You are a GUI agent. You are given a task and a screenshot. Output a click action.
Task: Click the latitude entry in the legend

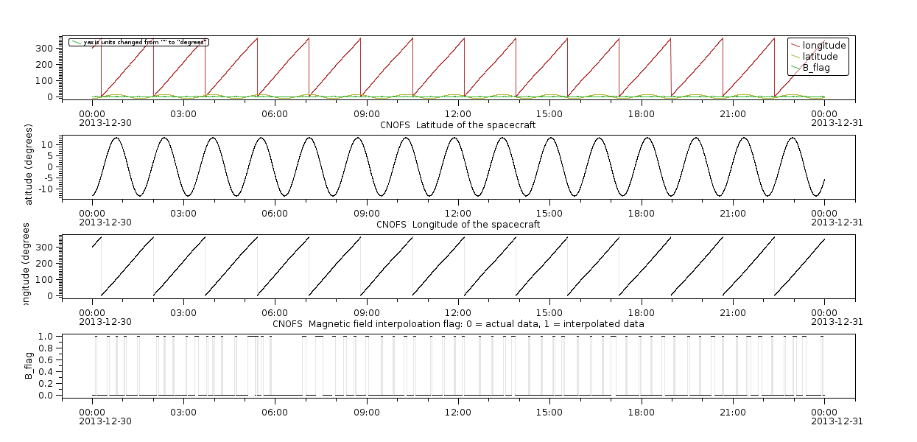(820, 57)
